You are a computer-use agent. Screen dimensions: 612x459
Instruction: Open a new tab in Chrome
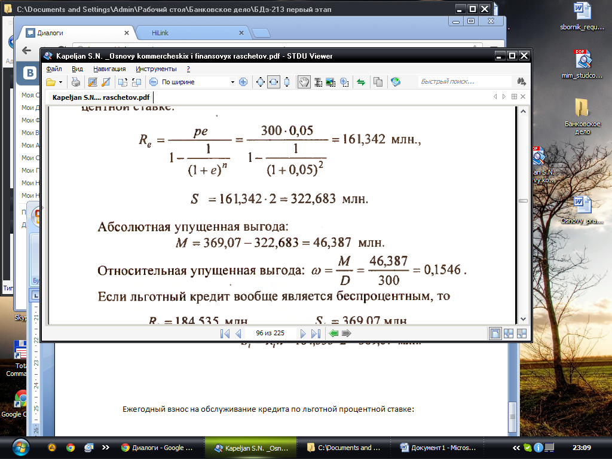[x=261, y=33]
